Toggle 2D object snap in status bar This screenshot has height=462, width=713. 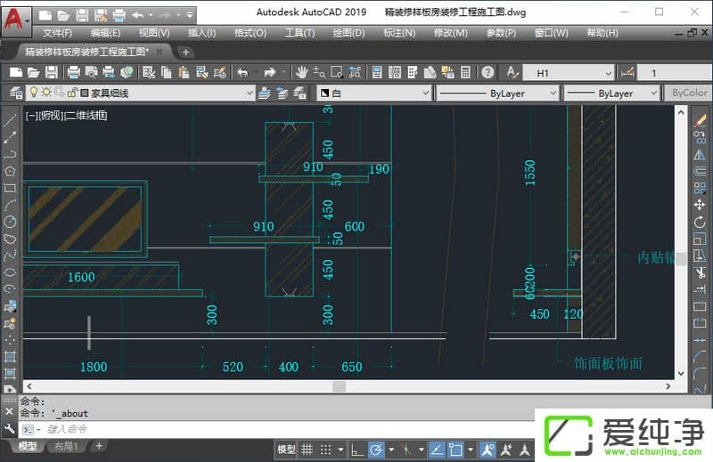(455, 450)
